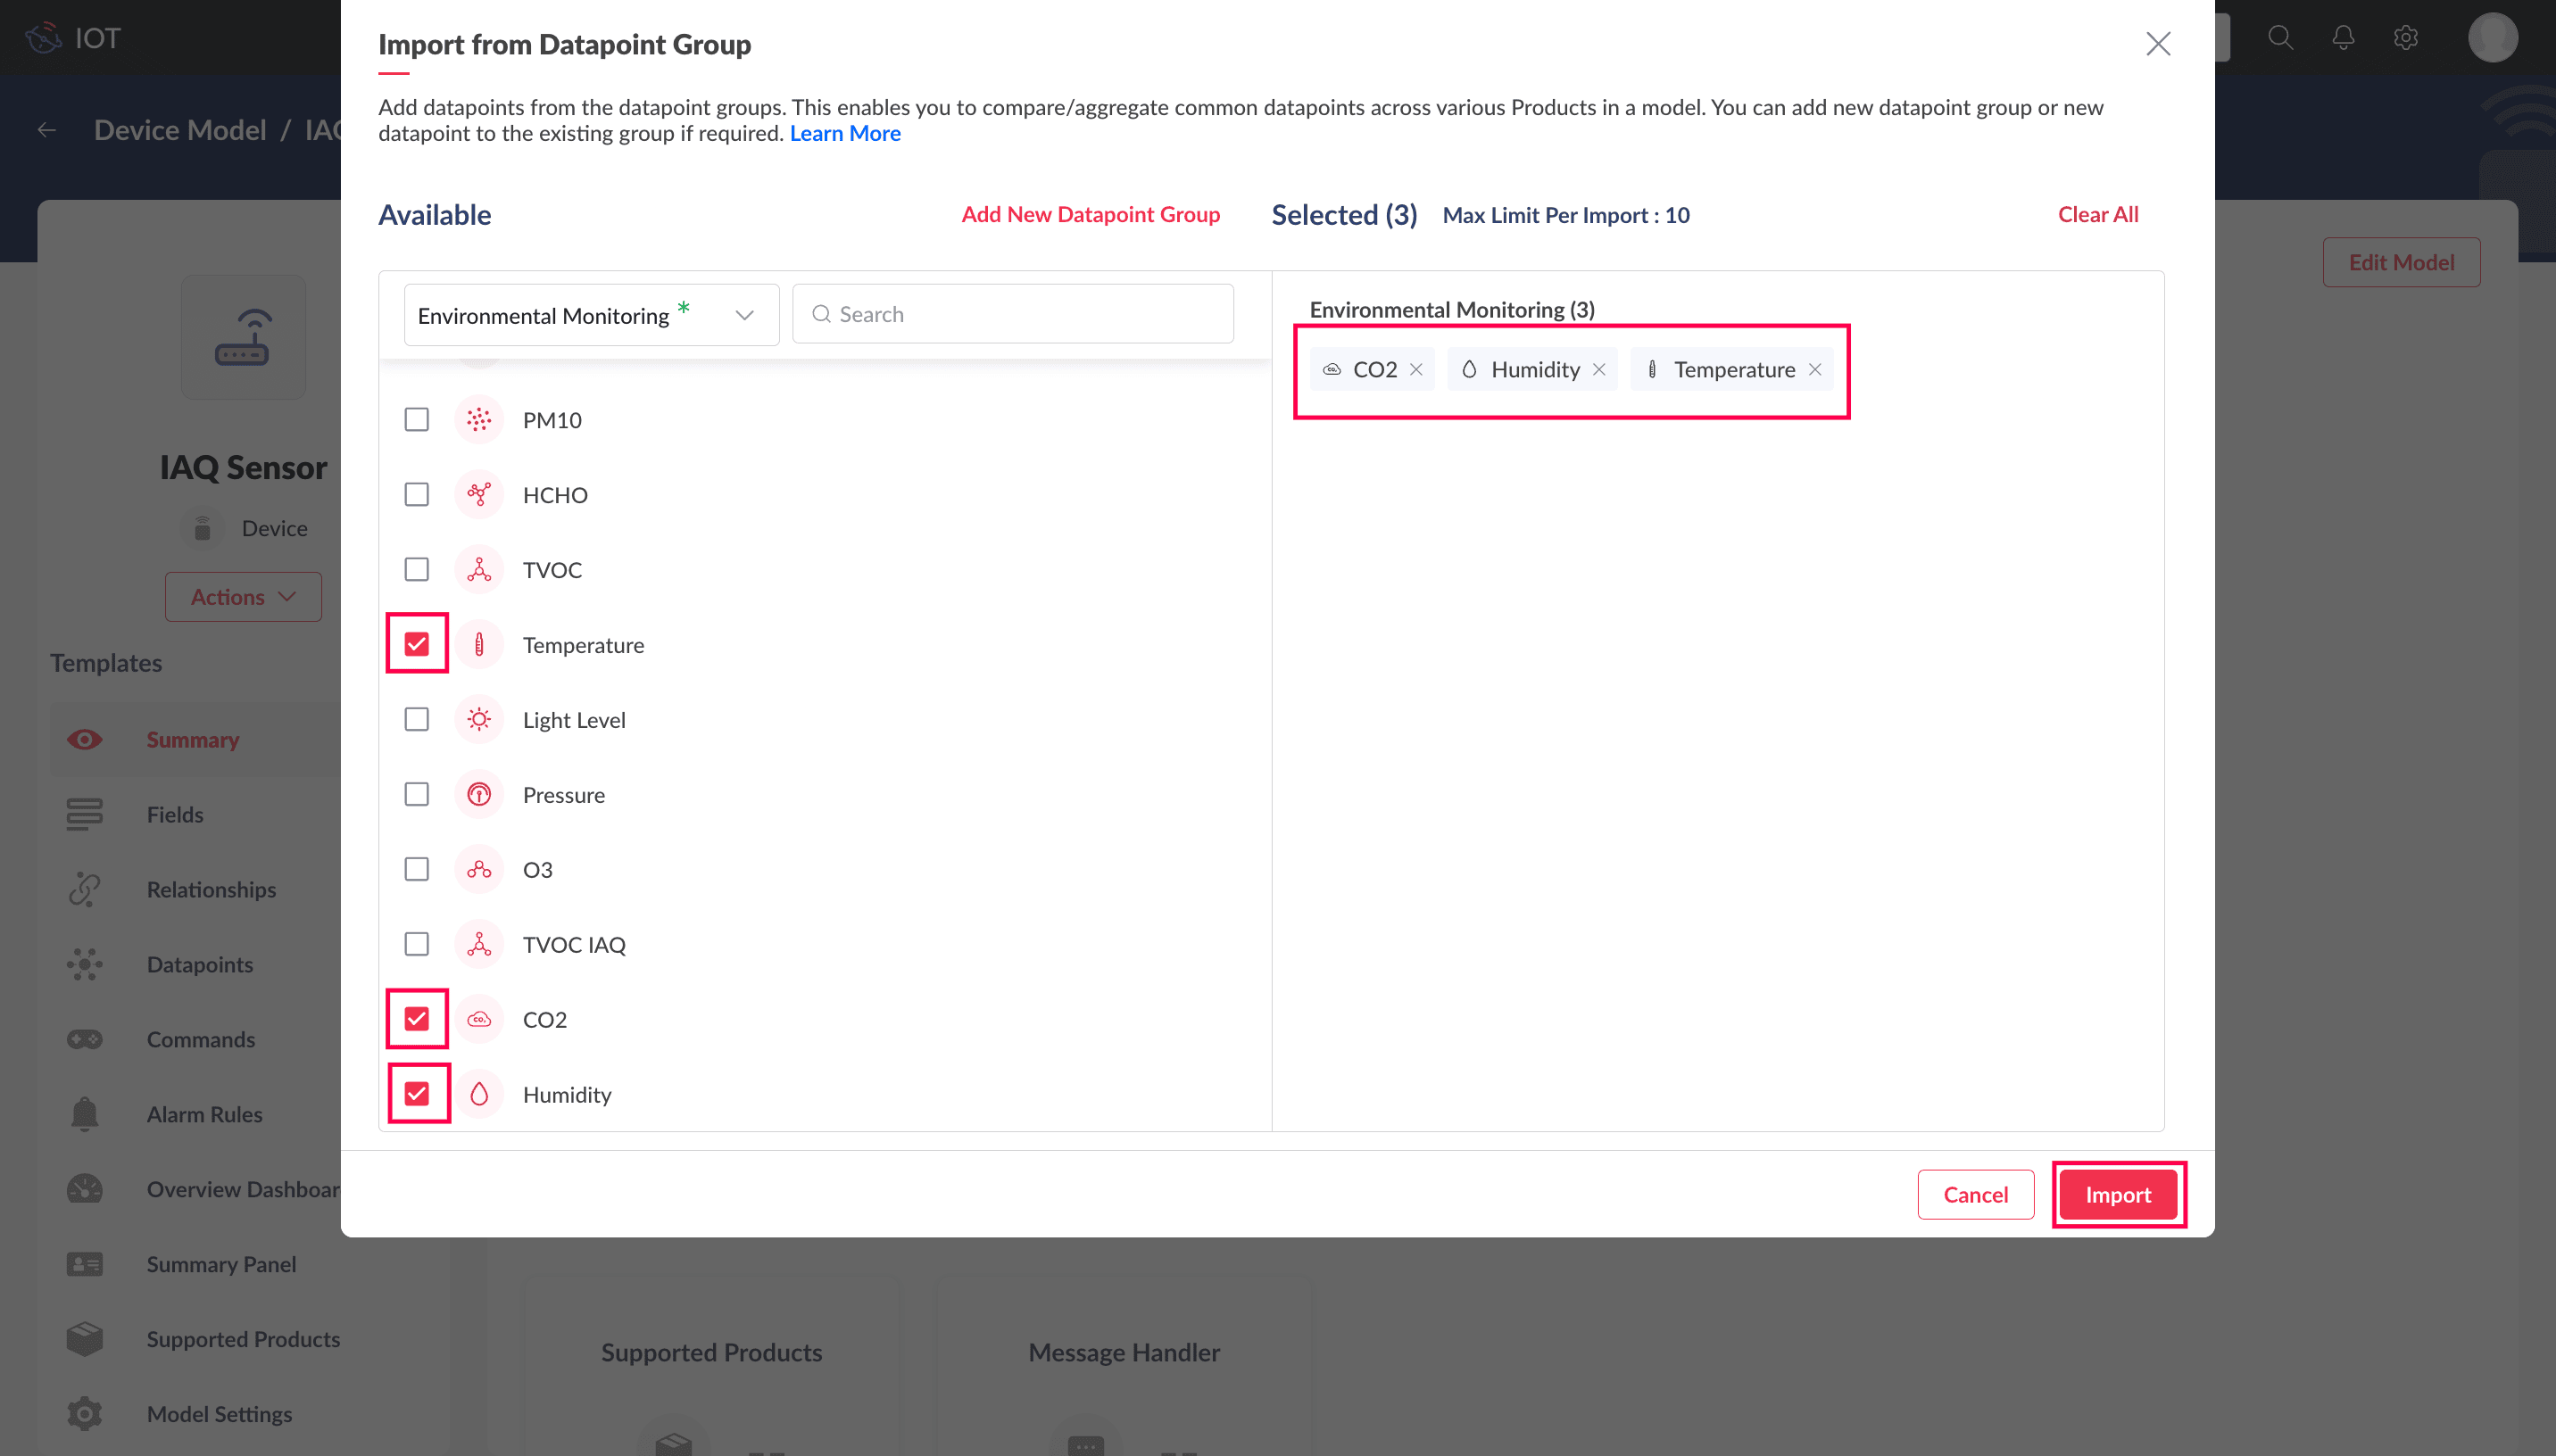Check the PM10 datapoint checkbox
This screenshot has height=1456, width=2556.
(417, 419)
